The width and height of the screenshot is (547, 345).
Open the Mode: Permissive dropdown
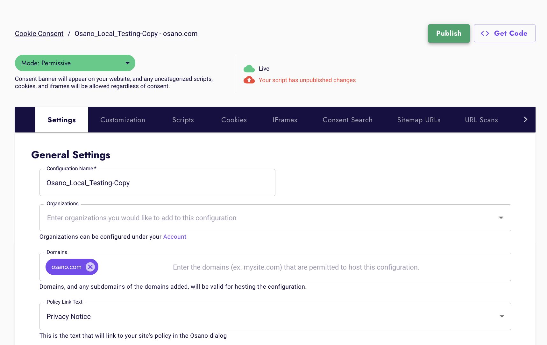75,63
